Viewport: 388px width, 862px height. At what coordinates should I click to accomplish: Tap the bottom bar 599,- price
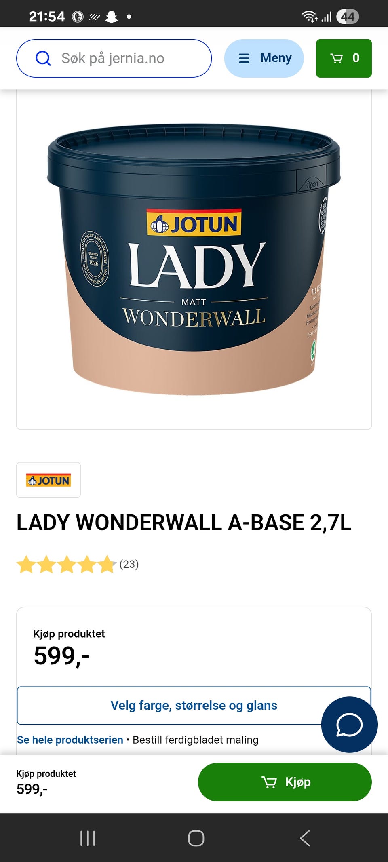coord(32,789)
